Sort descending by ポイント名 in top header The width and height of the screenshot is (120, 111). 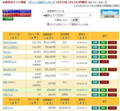tap(16, 38)
